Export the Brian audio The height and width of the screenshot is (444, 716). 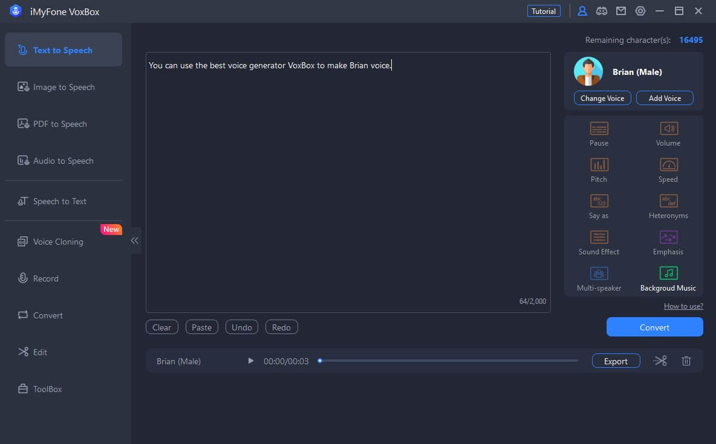(x=616, y=361)
